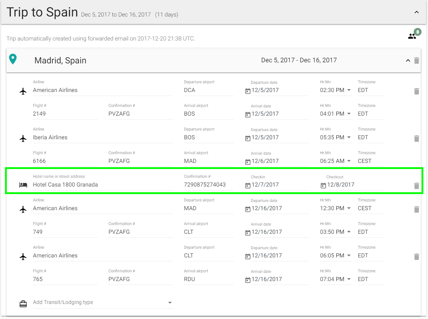Viewport: 428px width, 319px height.
Task: Open calendar for Iberia BOS departure date
Action: [248, 138]
